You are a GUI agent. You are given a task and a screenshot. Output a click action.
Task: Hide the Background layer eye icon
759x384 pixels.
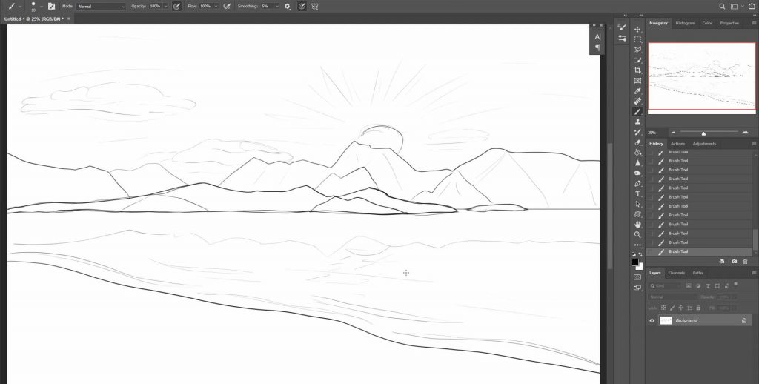click(x=652, y=320)
